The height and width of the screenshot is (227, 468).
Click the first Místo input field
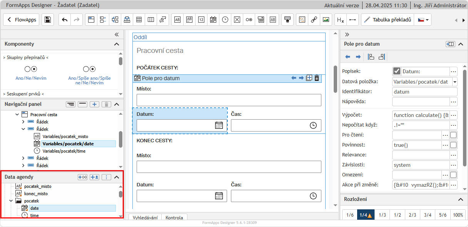229,100
